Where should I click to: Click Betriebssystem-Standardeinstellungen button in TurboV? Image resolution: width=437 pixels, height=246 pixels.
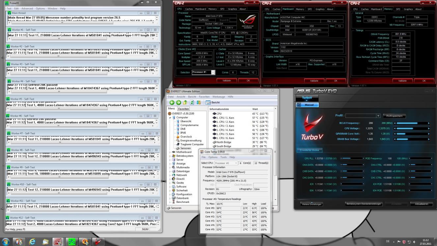point(364,204)
